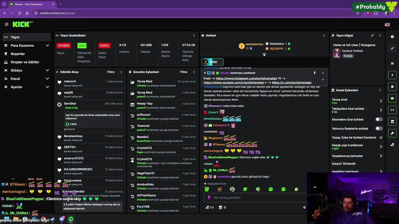Viewport: 399px width, 224px height.
Task: Open the hamburger menu beside the Kick logo
Action: (7, 24)
